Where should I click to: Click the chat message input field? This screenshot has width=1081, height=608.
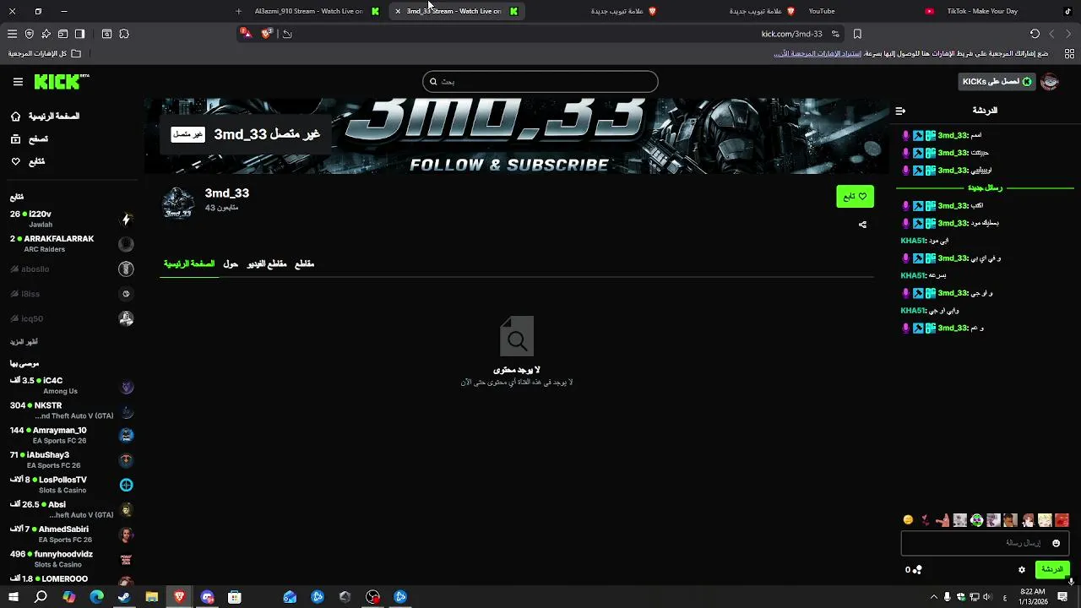click(985, 543)
